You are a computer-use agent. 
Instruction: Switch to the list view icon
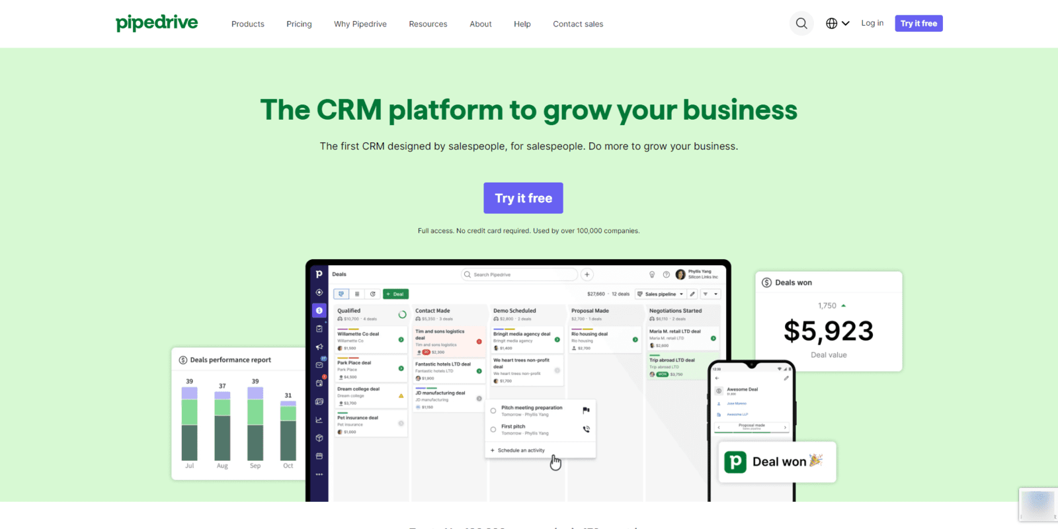[357, 294]
